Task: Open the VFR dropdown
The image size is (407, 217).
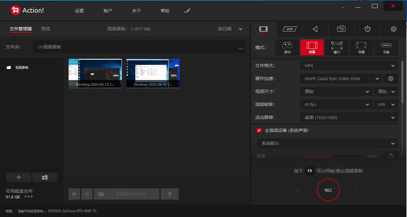Action: (x=386, y=104)
